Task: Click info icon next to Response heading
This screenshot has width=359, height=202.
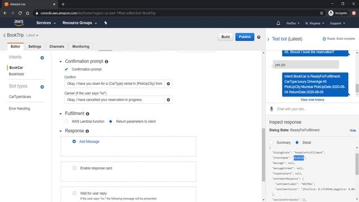Action: [88, 131]
